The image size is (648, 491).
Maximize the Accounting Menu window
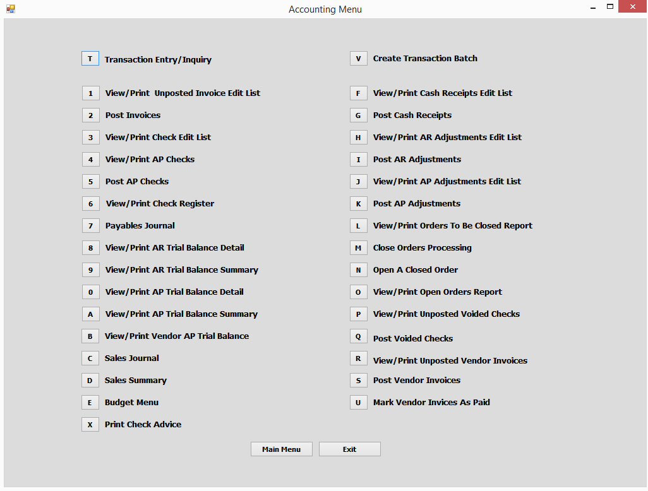(x=610, y=6)
